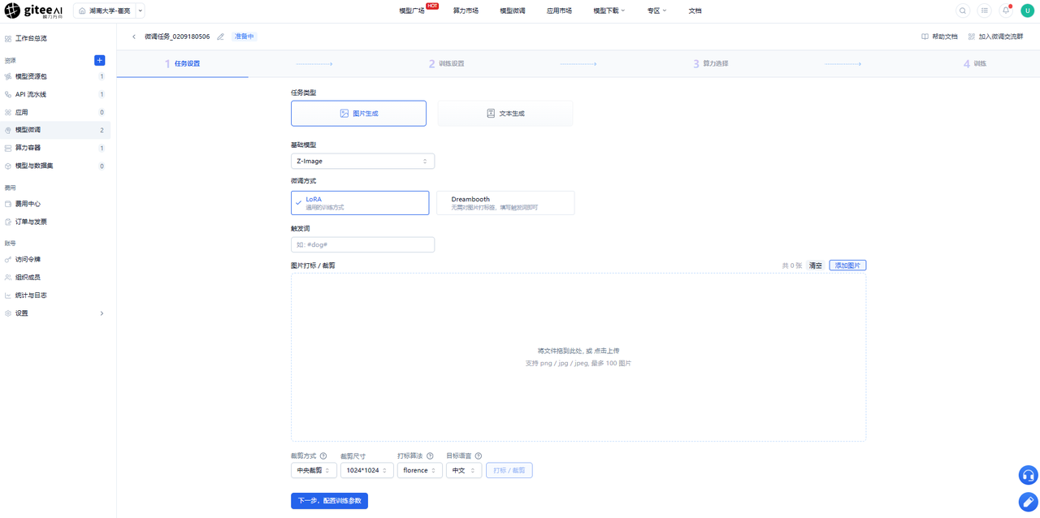The height and width of the screenshot is (518, 1040).
Task: Click the 帮助文档 book icon
Action: tap(925, 37)
